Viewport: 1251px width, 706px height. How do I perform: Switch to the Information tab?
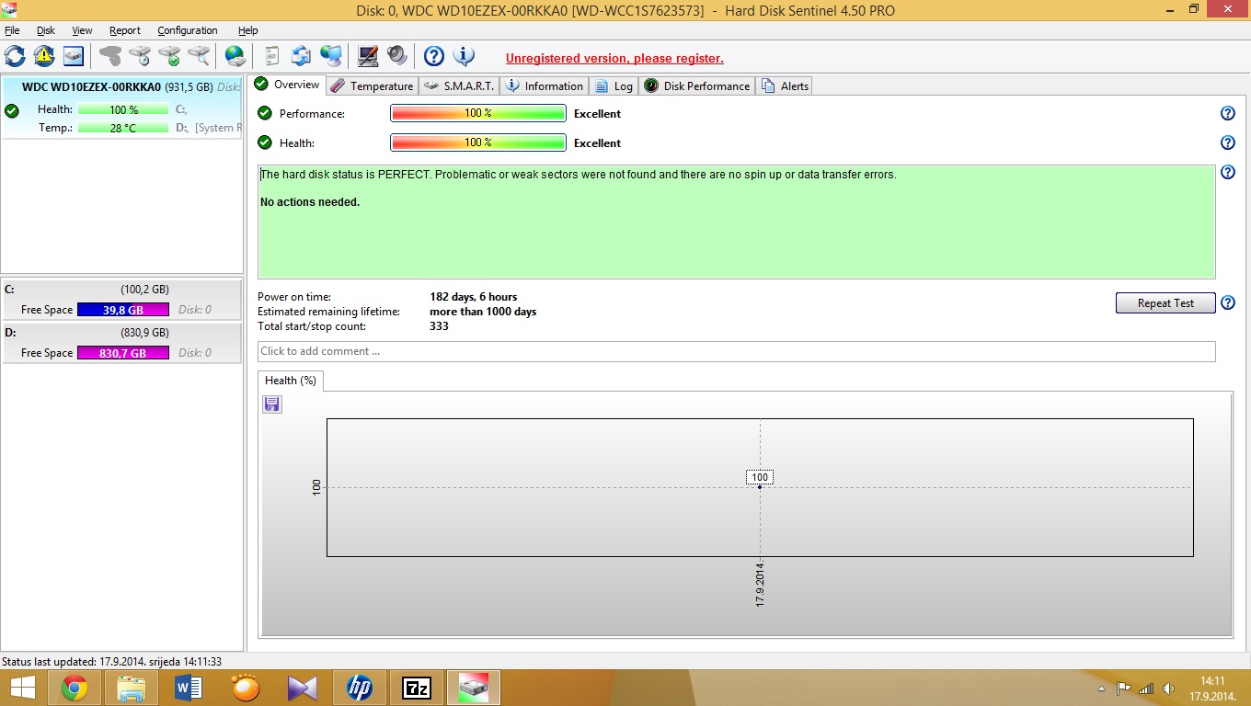(x=544, y=85)
